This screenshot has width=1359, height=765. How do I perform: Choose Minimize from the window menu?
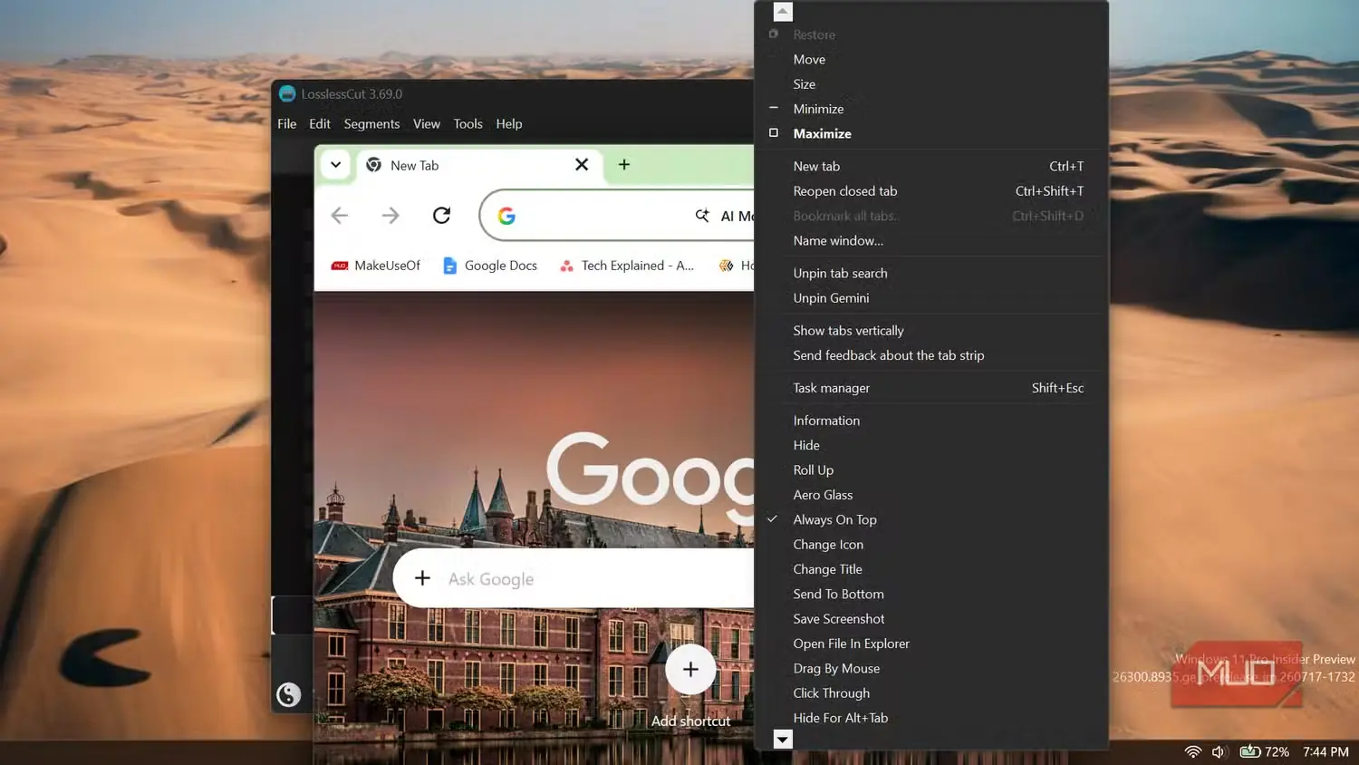pos(931,109)
